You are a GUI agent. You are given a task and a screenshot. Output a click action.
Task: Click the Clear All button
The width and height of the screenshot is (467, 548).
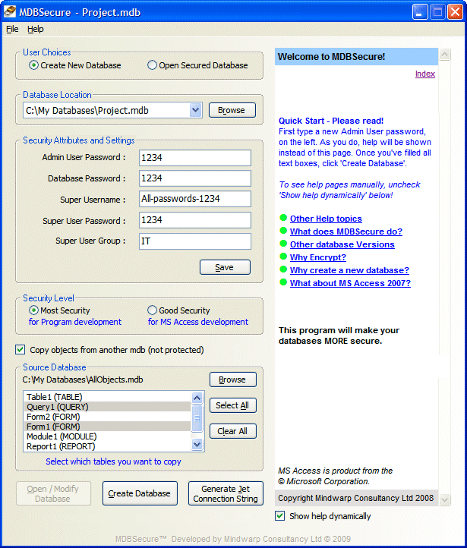click(233, 431)
